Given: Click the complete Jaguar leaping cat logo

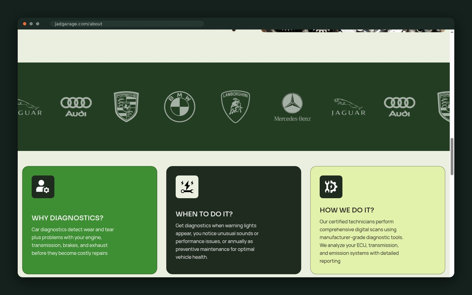Looking at the screenshot, I should click(348, 107).
